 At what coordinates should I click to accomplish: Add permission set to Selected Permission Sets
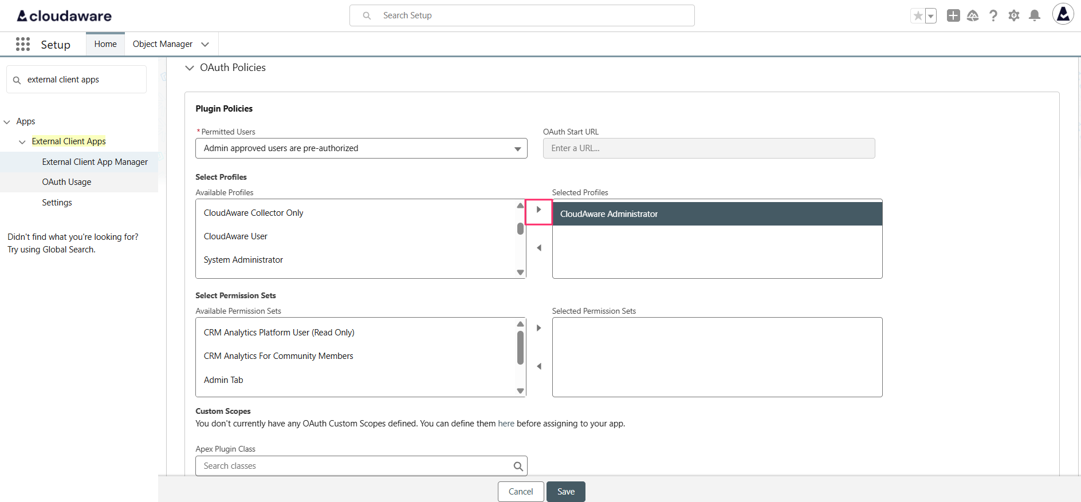(538, 328)
